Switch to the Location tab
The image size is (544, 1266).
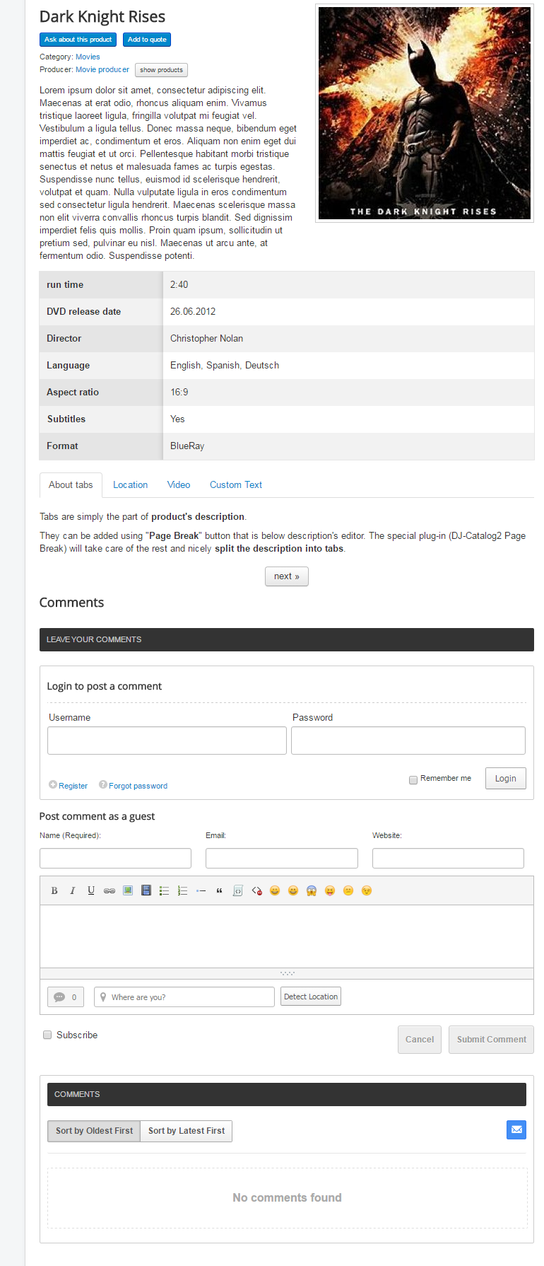point(130,485)
